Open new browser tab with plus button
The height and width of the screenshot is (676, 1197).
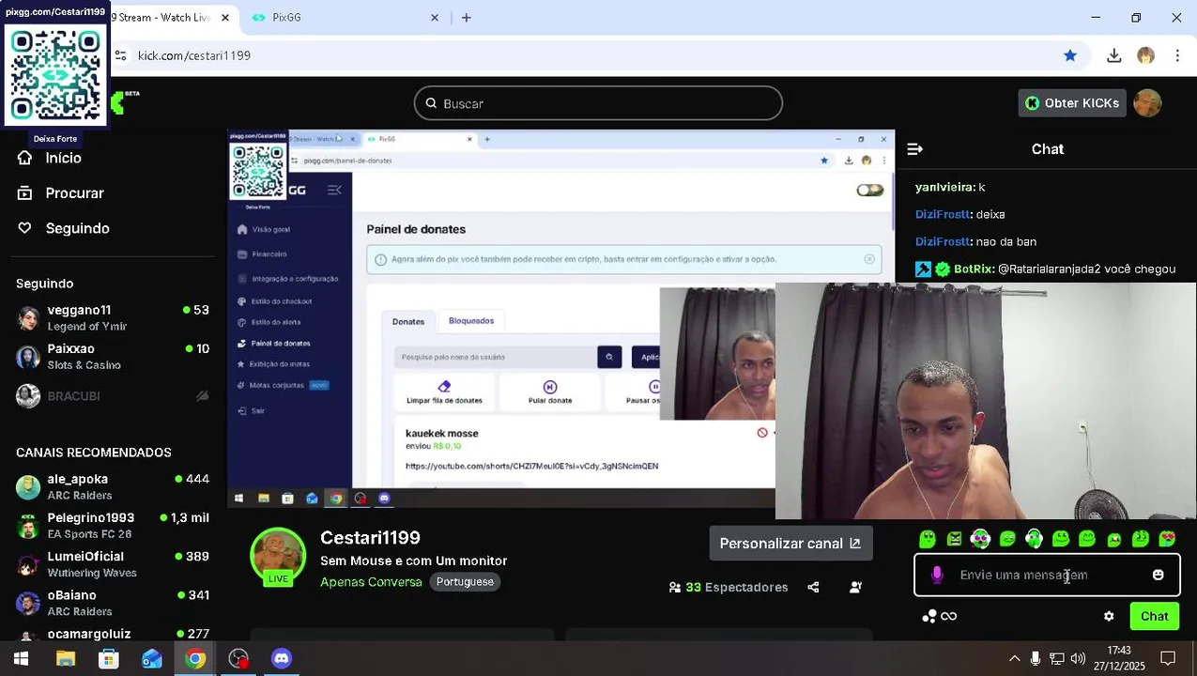coord(466,18)
